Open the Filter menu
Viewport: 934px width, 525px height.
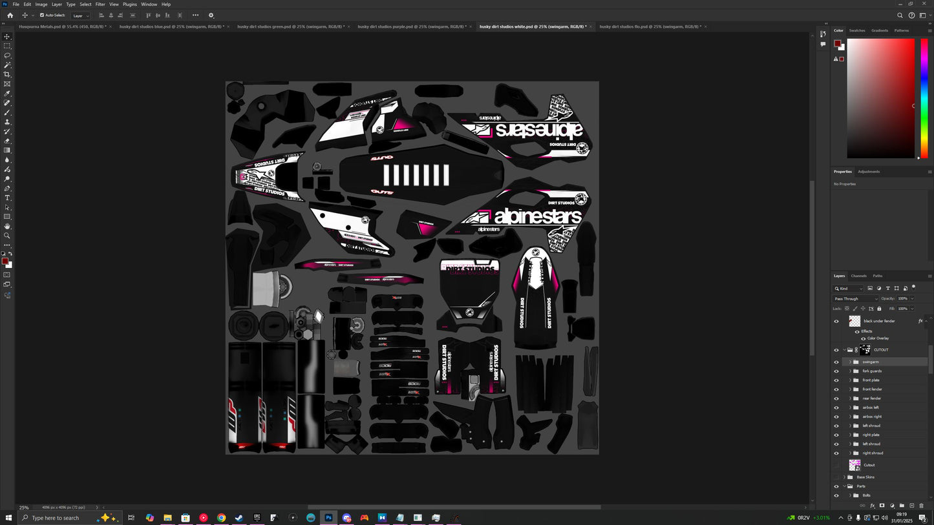(100, 5)
